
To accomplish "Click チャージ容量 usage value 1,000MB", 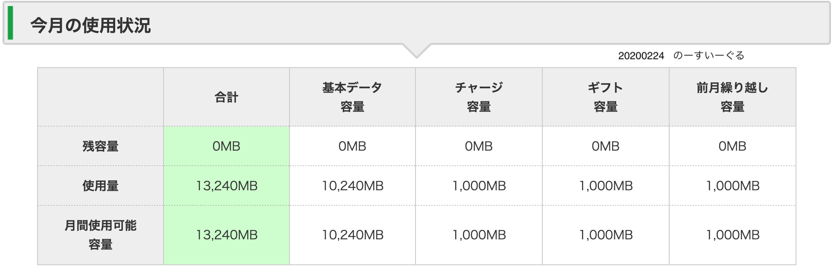I will [x=479, y=186].
